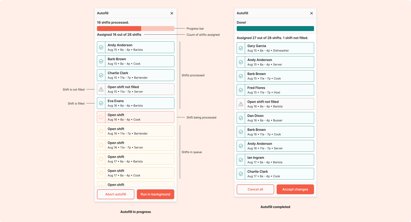This screenshot has height=222, width=411.
Task: Click 'Aug 15 • 8a - 4p • Dishwasher' detail text
Action: [x=268, y=51]
